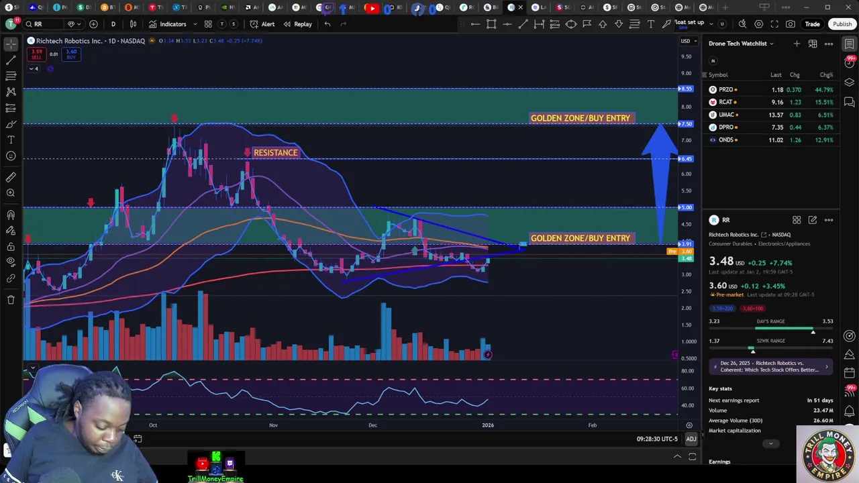The height and width of the screenshot is (483, 859).
Task: Expand the indicators favorites dropdown arrow
Action: (x=195, y=24)
